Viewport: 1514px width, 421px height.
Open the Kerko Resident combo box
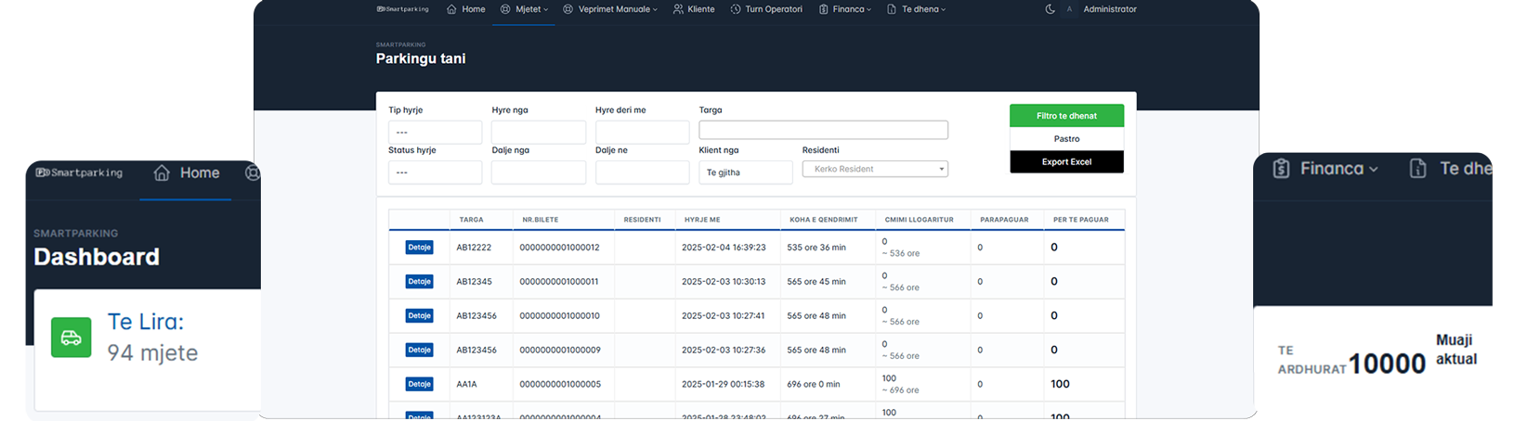875,169
